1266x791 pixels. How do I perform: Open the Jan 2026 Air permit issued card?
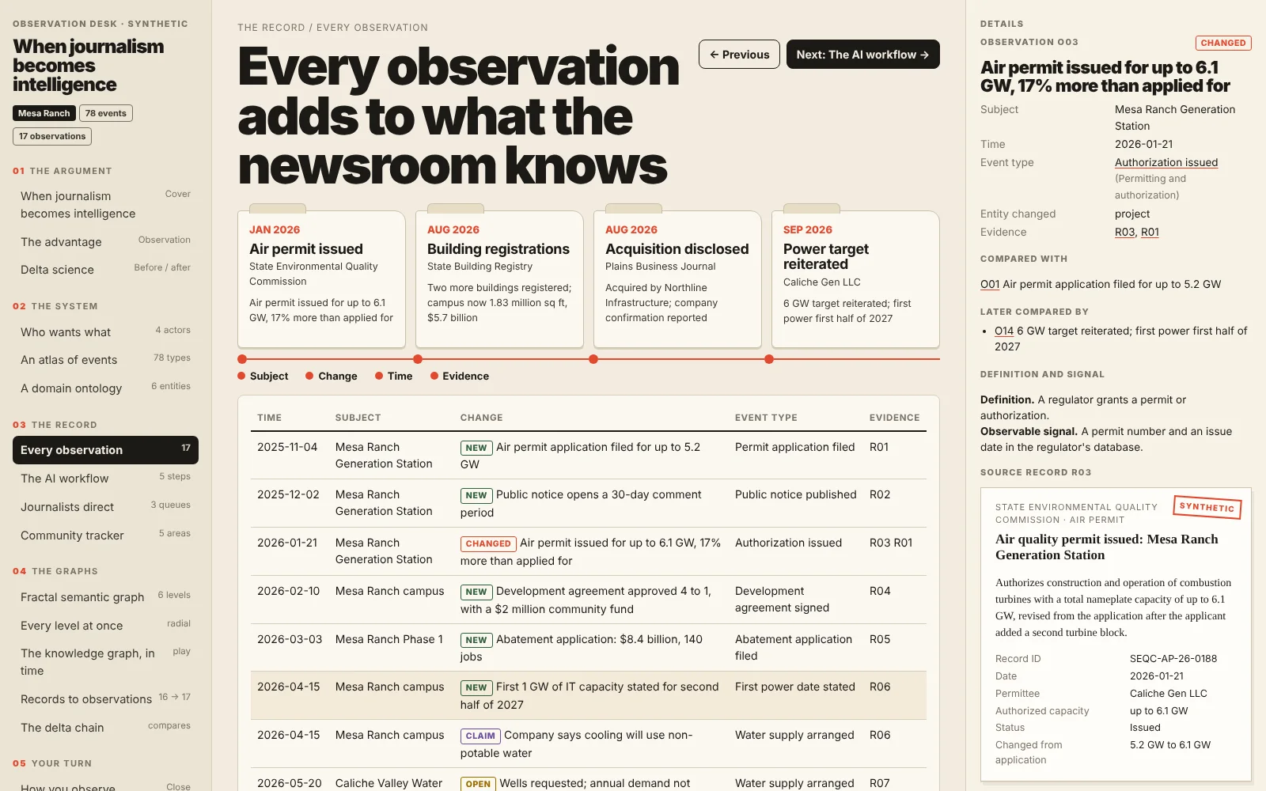pyautogui.click(x=321, y=279)
